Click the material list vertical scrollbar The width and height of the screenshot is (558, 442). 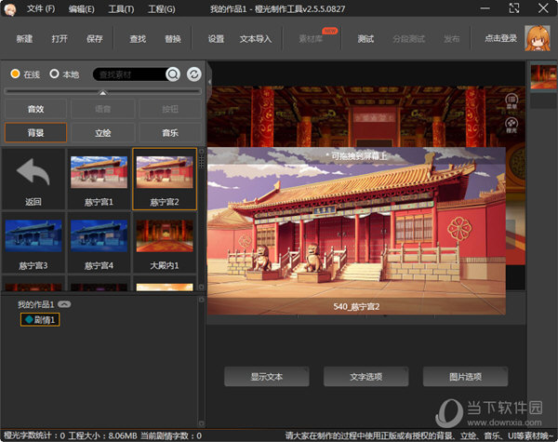pyautogui.click(x=201, y=223)
